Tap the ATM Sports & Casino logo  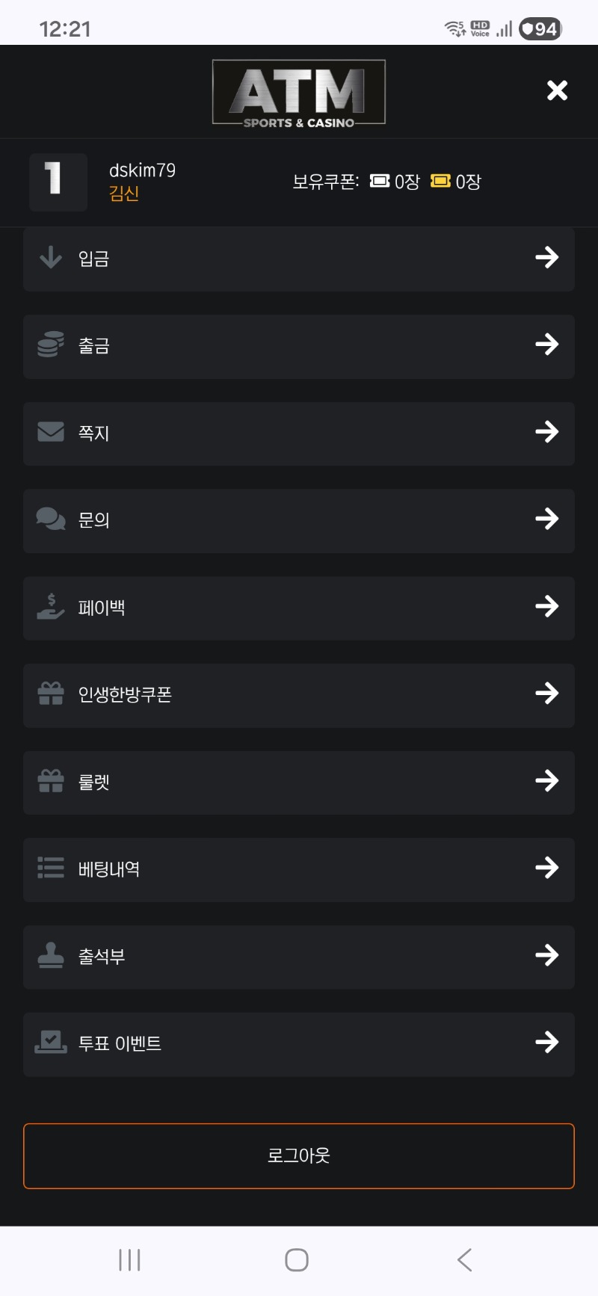pyautogui.click(x=299, y=93)
